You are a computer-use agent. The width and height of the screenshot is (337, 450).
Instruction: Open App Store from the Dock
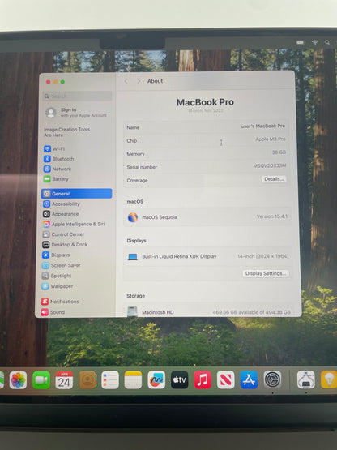pos(249,379)
